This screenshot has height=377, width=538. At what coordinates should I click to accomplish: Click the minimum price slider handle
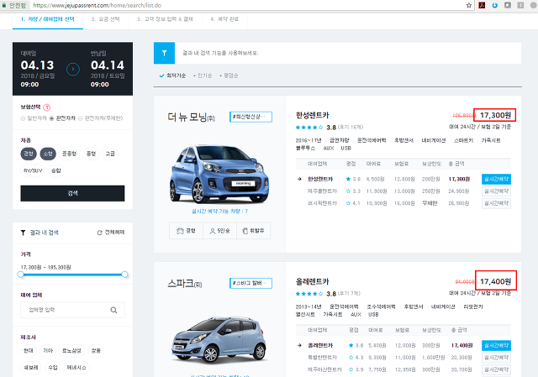point(20,275)
